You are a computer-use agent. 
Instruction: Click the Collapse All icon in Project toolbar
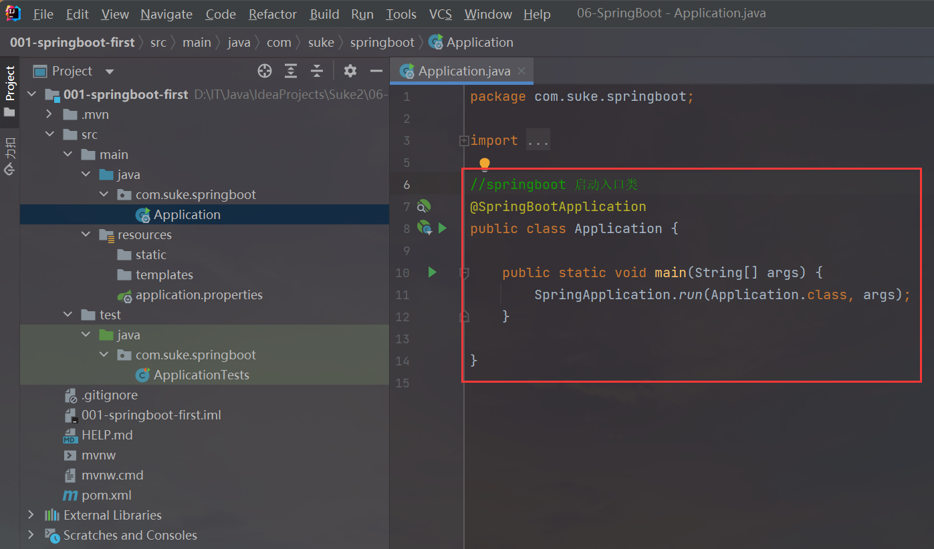(317, 70)
